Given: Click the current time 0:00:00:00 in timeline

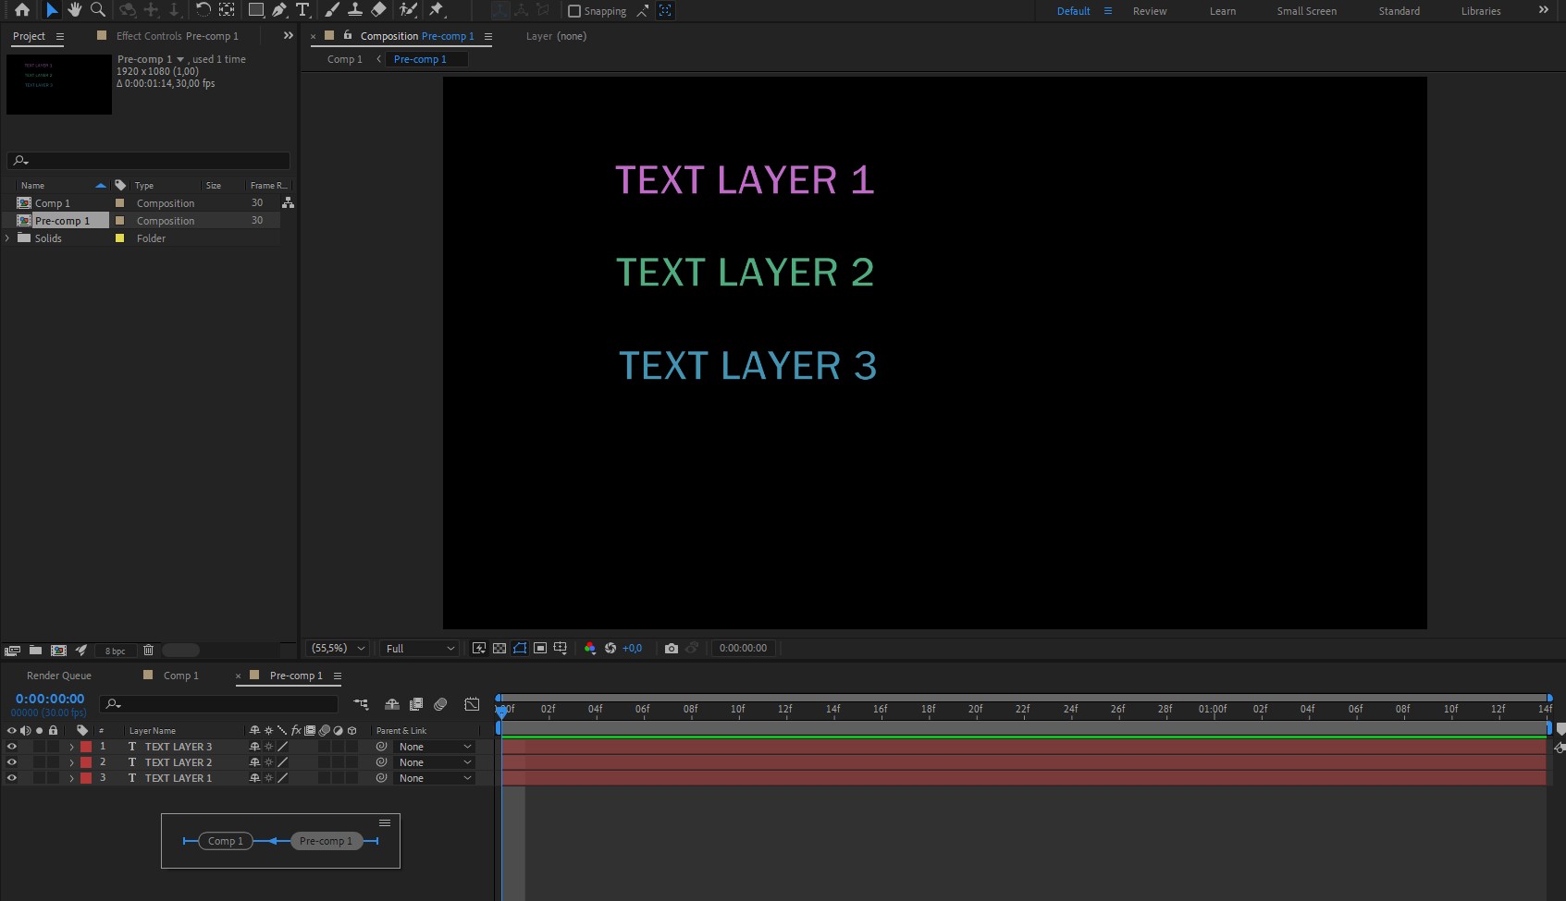Looking at the screenshot, I should point(50,699).
